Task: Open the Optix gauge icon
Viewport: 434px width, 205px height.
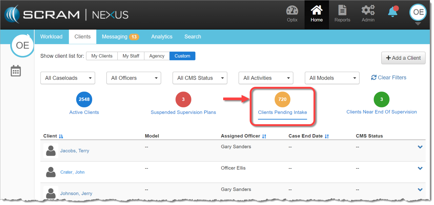Action: [x=292, y=11]
